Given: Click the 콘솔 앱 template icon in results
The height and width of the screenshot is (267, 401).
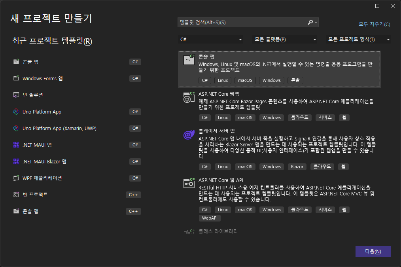Looking at the screenshot, I should pyautogui.click(x=189, y=60).
